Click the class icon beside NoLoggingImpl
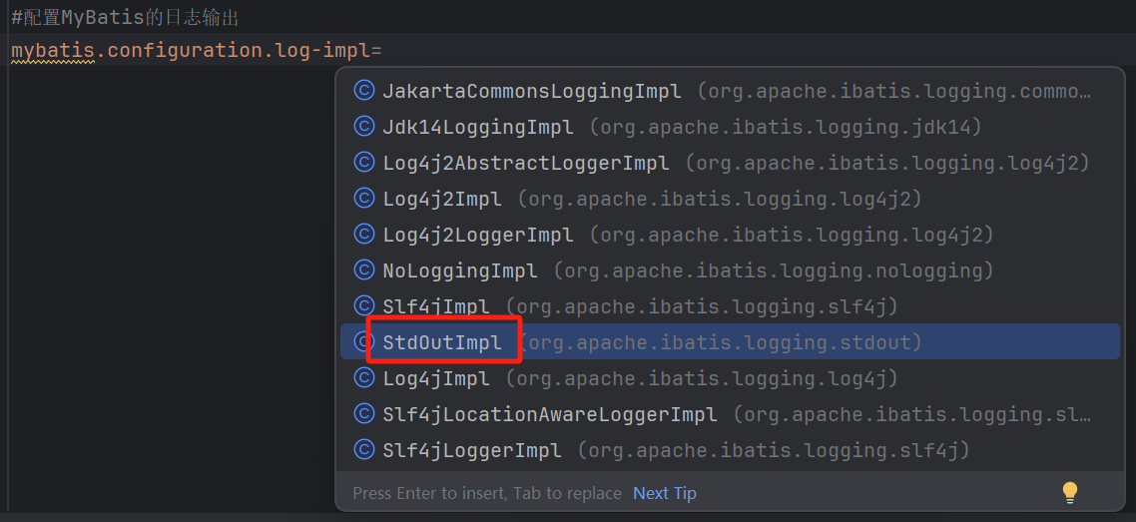This screenshot has height=522, width=1136. coord(364,270)
